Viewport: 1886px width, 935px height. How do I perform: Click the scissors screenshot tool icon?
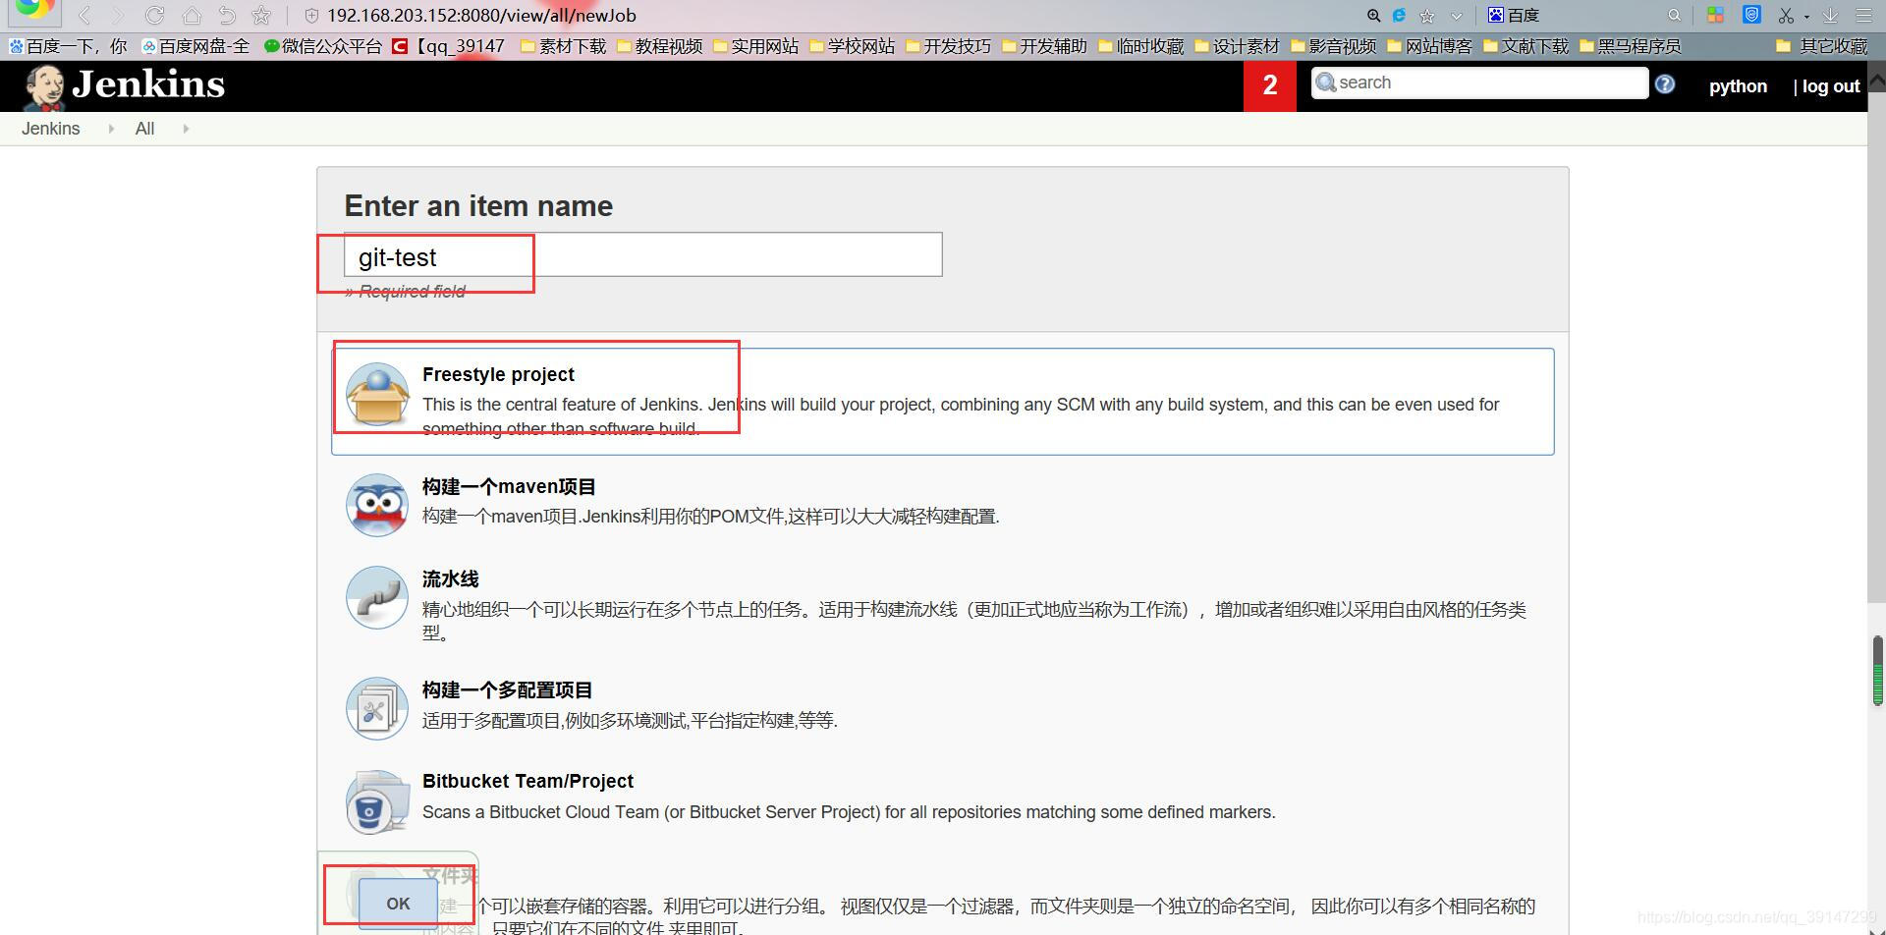click(x=1786, y=16)
